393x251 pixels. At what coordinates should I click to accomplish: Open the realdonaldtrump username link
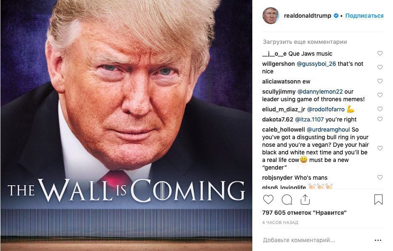point(307,16)
